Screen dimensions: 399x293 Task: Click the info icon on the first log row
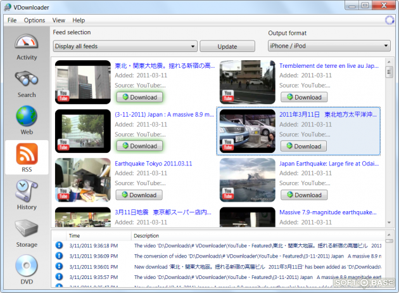point(59,245)
